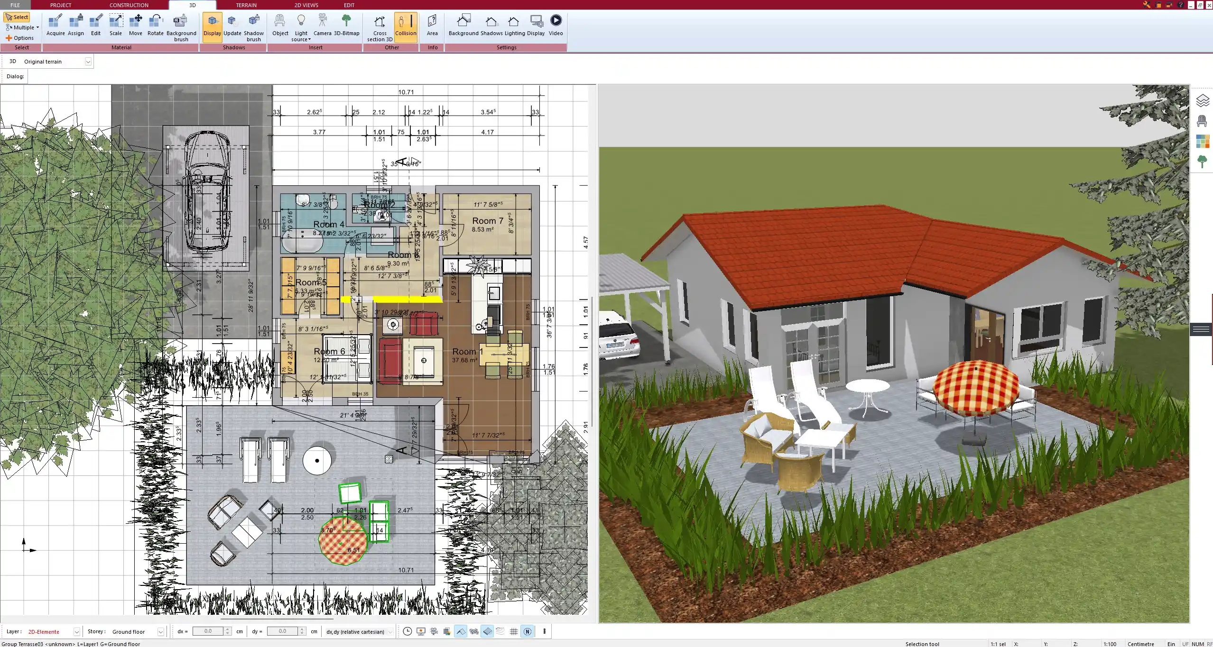
Task: Click the 2D plan horizontal scrollbar
Action: pos(277,619)
